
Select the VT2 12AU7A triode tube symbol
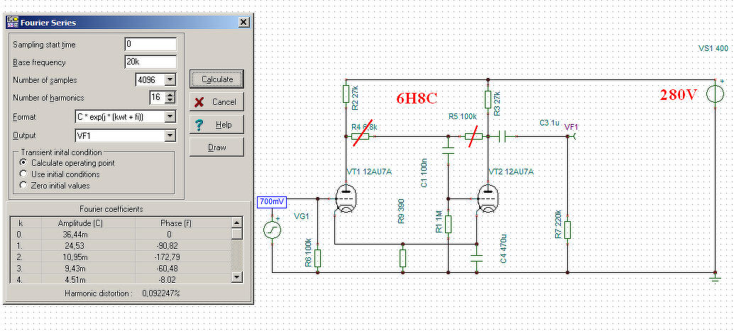click(488, 198)
